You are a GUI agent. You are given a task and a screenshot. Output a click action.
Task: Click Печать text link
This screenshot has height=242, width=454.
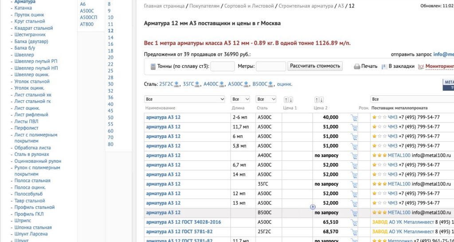[369, 66]
